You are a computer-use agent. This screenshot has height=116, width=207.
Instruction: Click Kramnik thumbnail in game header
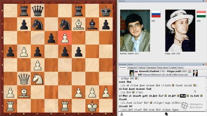[x=132, y=73]
